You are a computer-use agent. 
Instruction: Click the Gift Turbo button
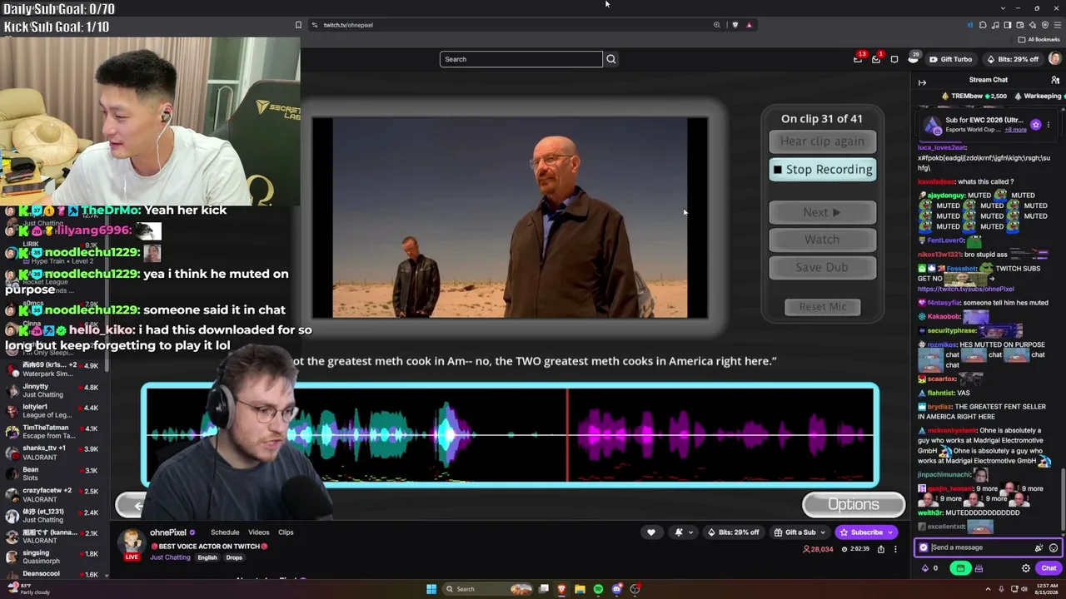(x=950, y=59)
